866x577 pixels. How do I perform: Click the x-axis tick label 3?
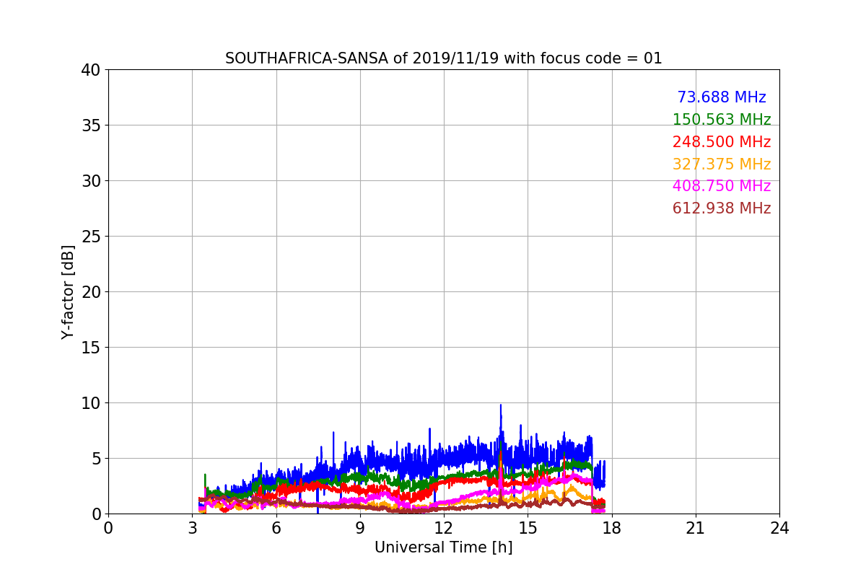coord(192,528)
